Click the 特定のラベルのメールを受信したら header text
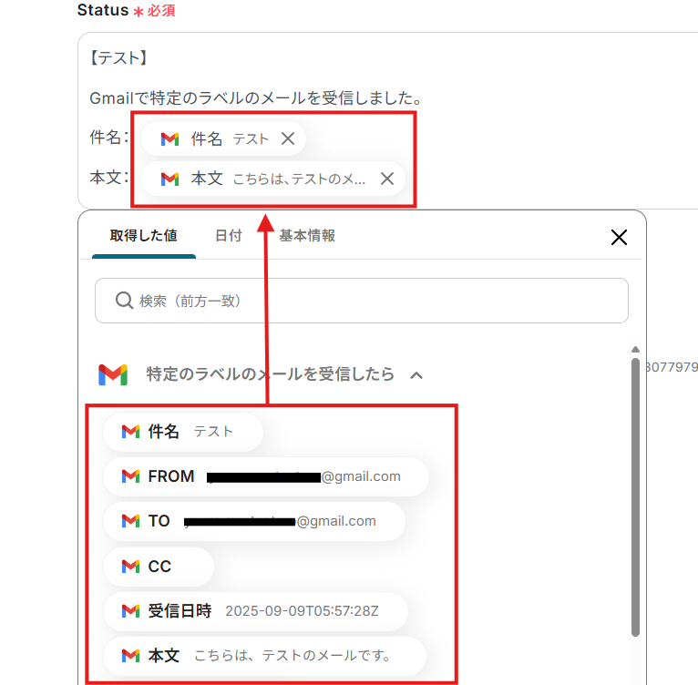The height and width of the screenshot is (685, 698). tap(271, 374)
